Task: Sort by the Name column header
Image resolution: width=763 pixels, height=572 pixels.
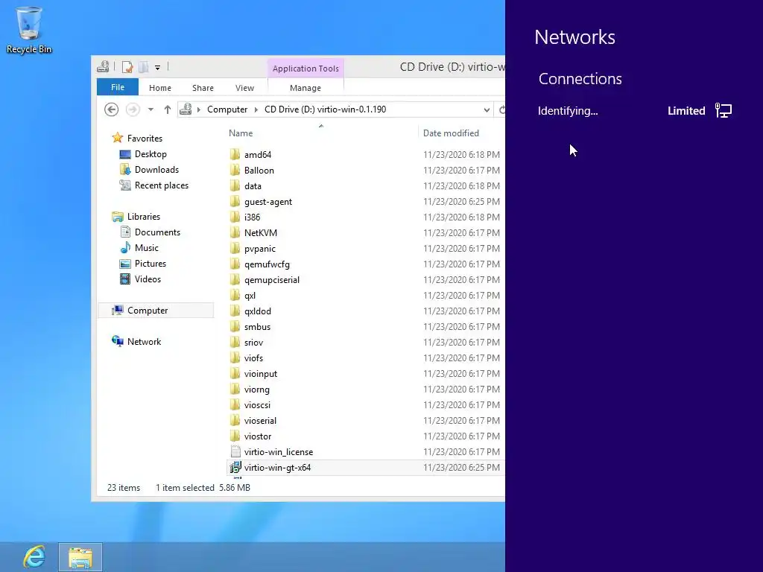Action: tap(241, 133)
